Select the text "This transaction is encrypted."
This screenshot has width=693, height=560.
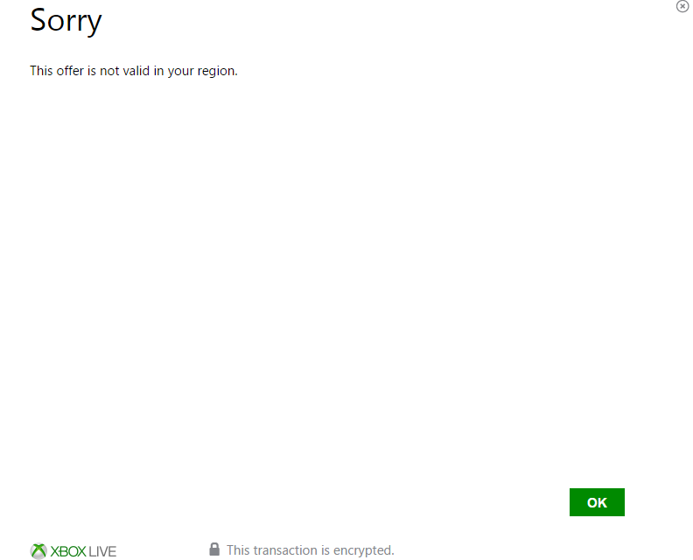click(x=311, y=550)
